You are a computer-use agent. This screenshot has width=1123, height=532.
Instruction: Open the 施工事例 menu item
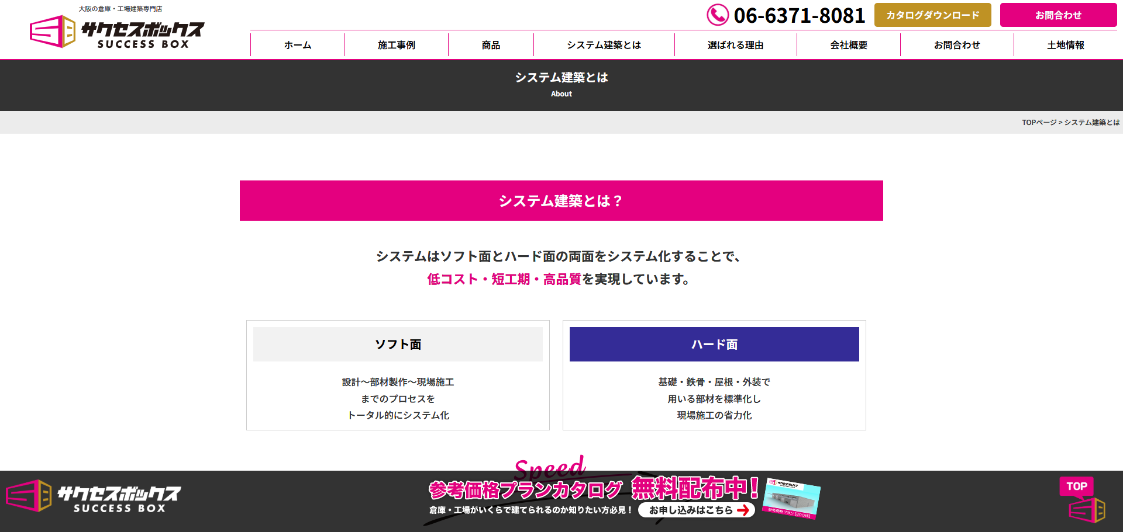[x=396, y=45]
